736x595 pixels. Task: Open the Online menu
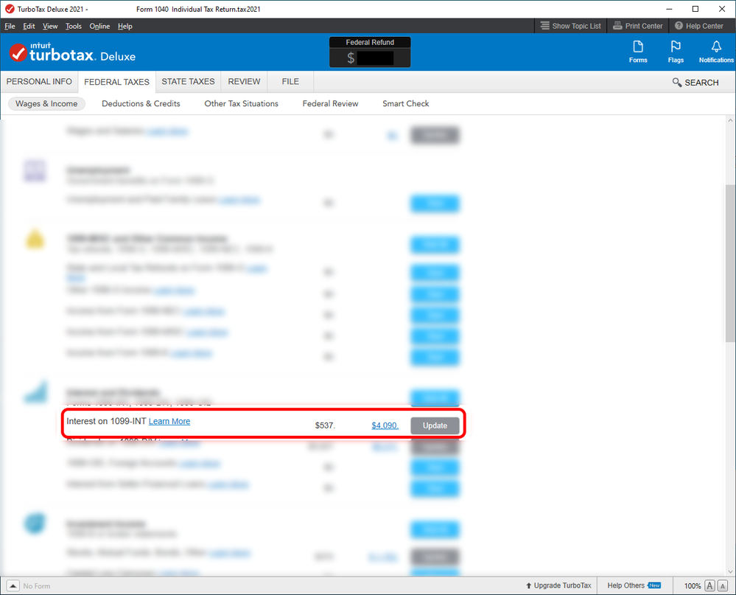click(x=99, y=27)
